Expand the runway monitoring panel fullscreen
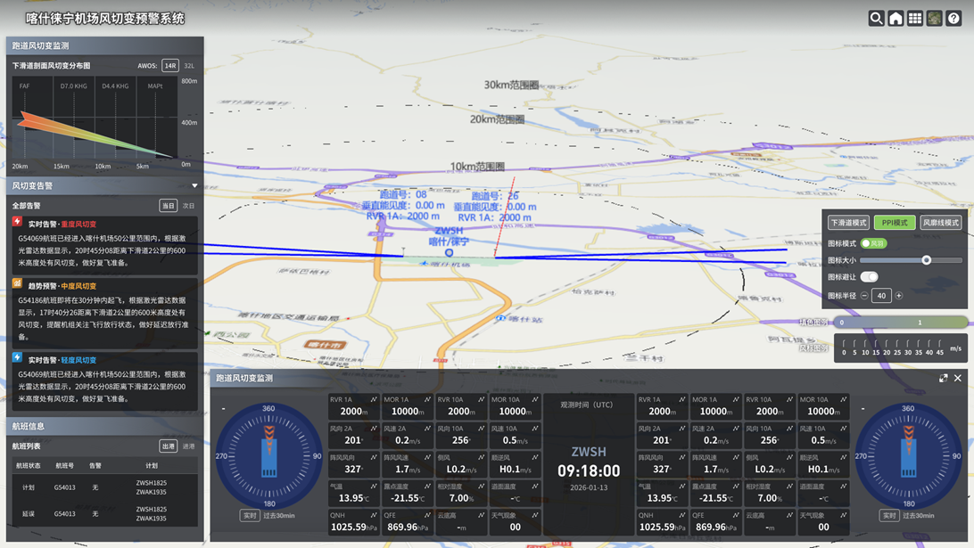974x548 pixels. click(943, 378)
